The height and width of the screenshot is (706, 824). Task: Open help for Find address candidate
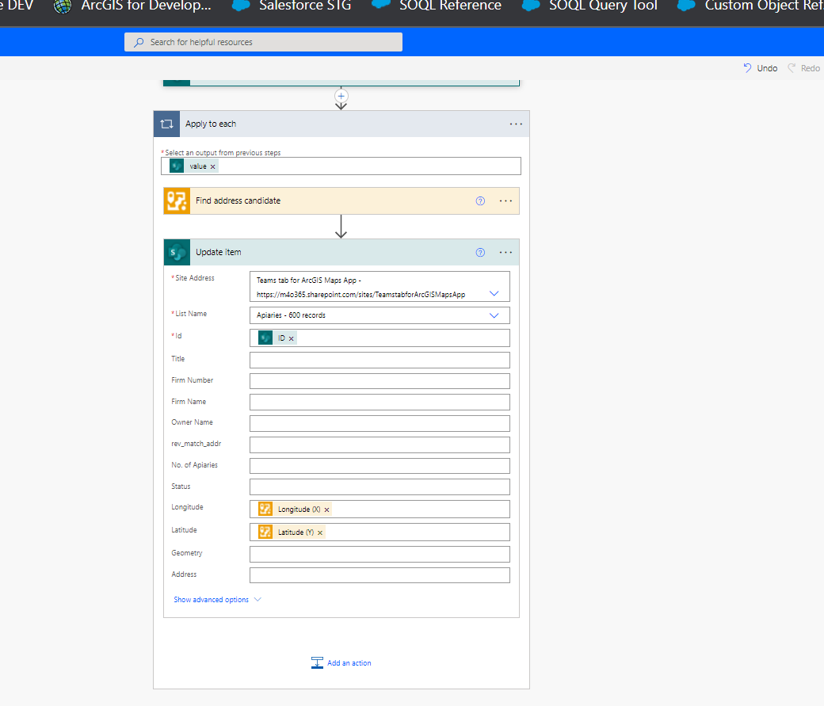480,201
